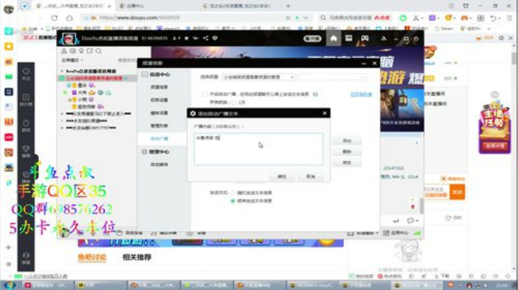Click the chat bubble icon in the channel toolbar
This screenshot has width=518, height=290.
click(73, 51)
